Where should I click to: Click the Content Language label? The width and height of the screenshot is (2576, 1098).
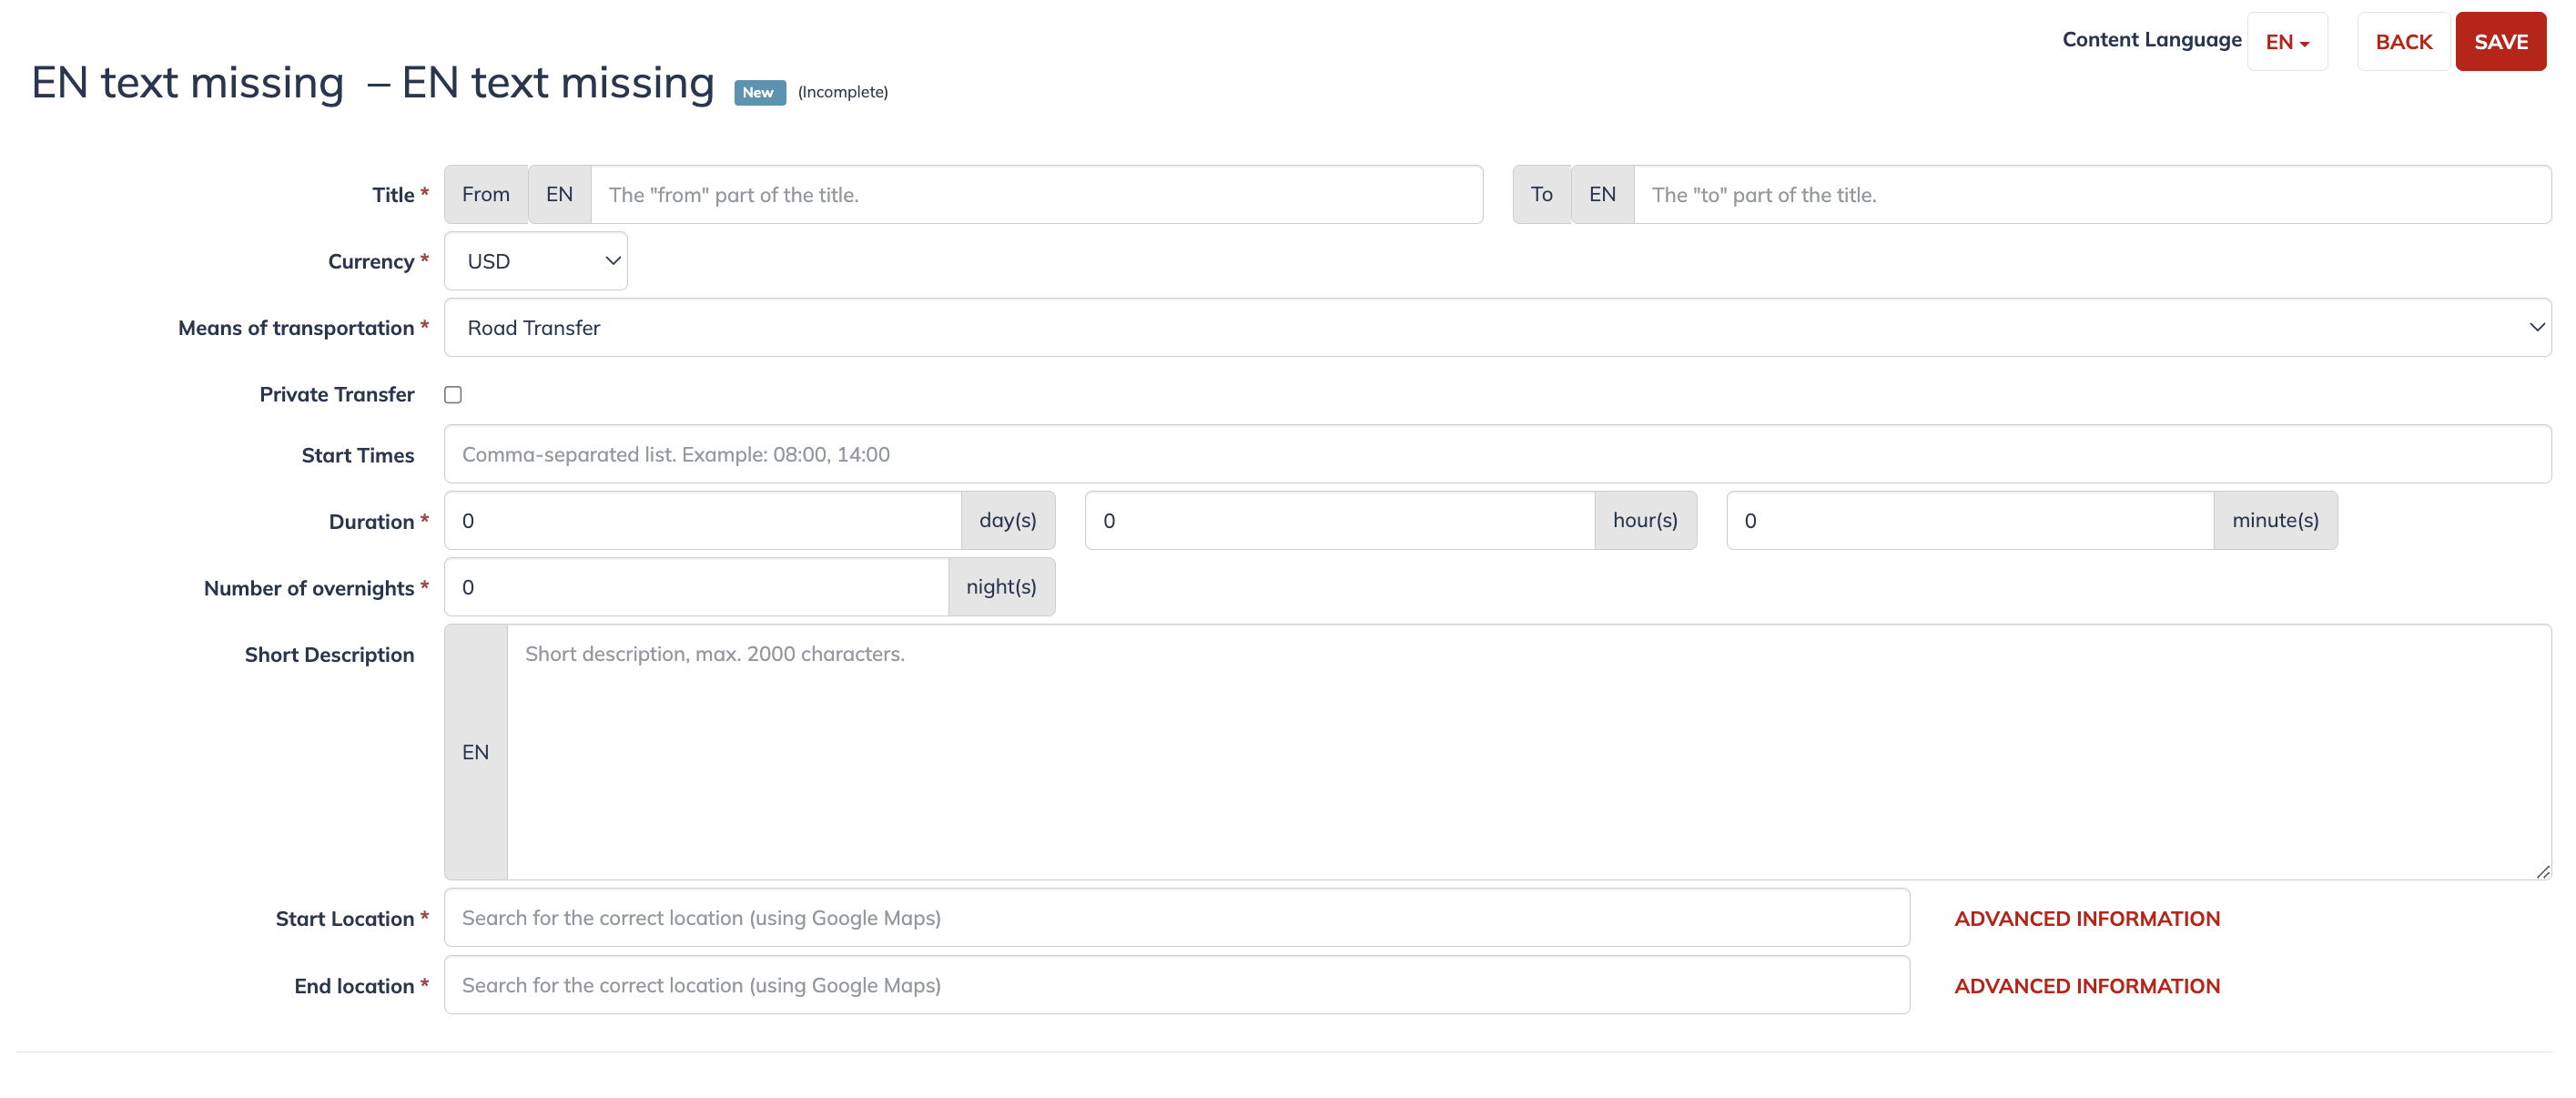pyautogui.click(x=2151, y=40)
